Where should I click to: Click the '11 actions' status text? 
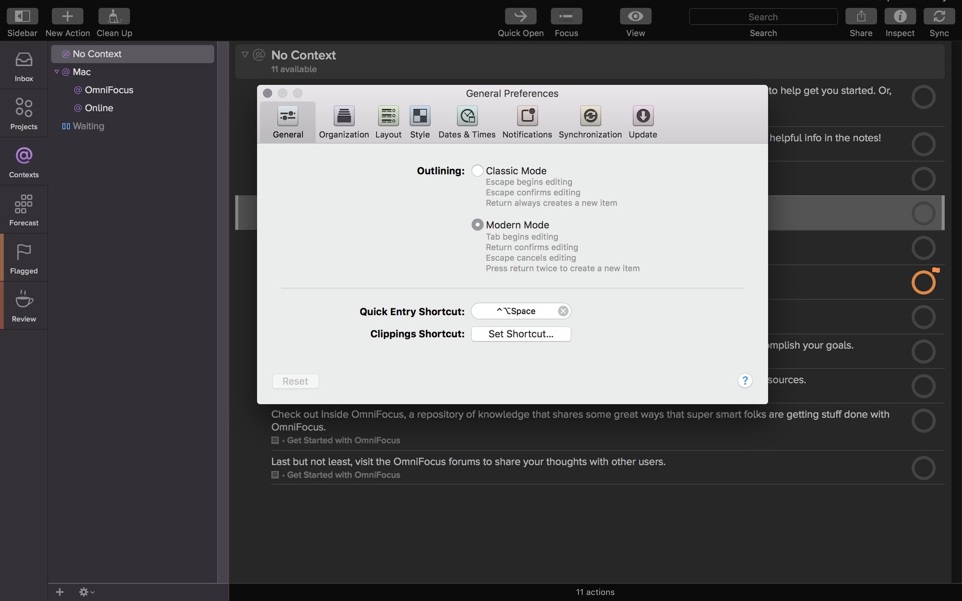click(595, 592)
